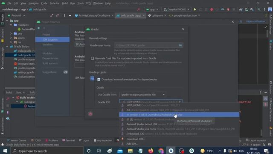Toggle Generate *.iml files checkbox

click(92, 58)
